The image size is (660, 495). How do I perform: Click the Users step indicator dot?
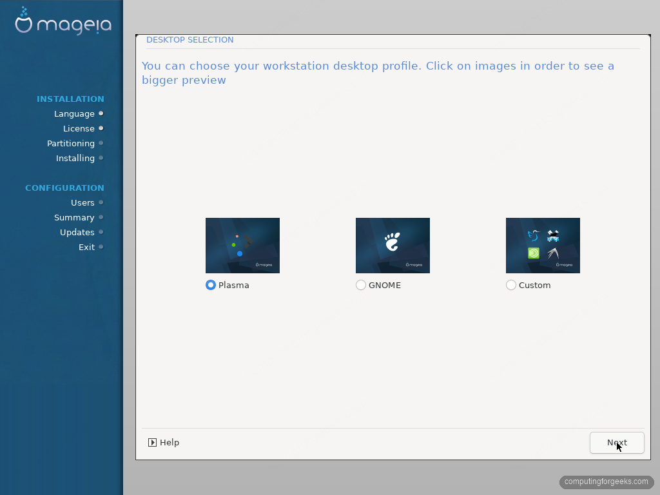pos(101,202)
